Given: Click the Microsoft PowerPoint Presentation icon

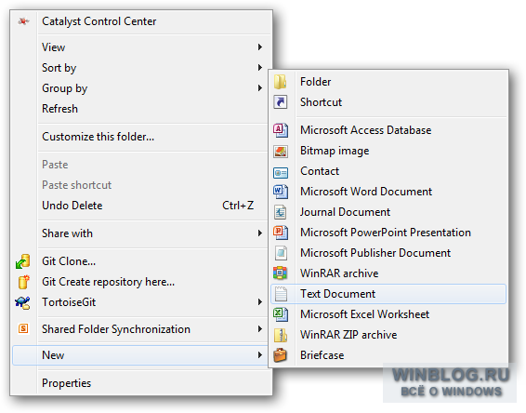Looking at the screenshot, I should click(281, 233).
